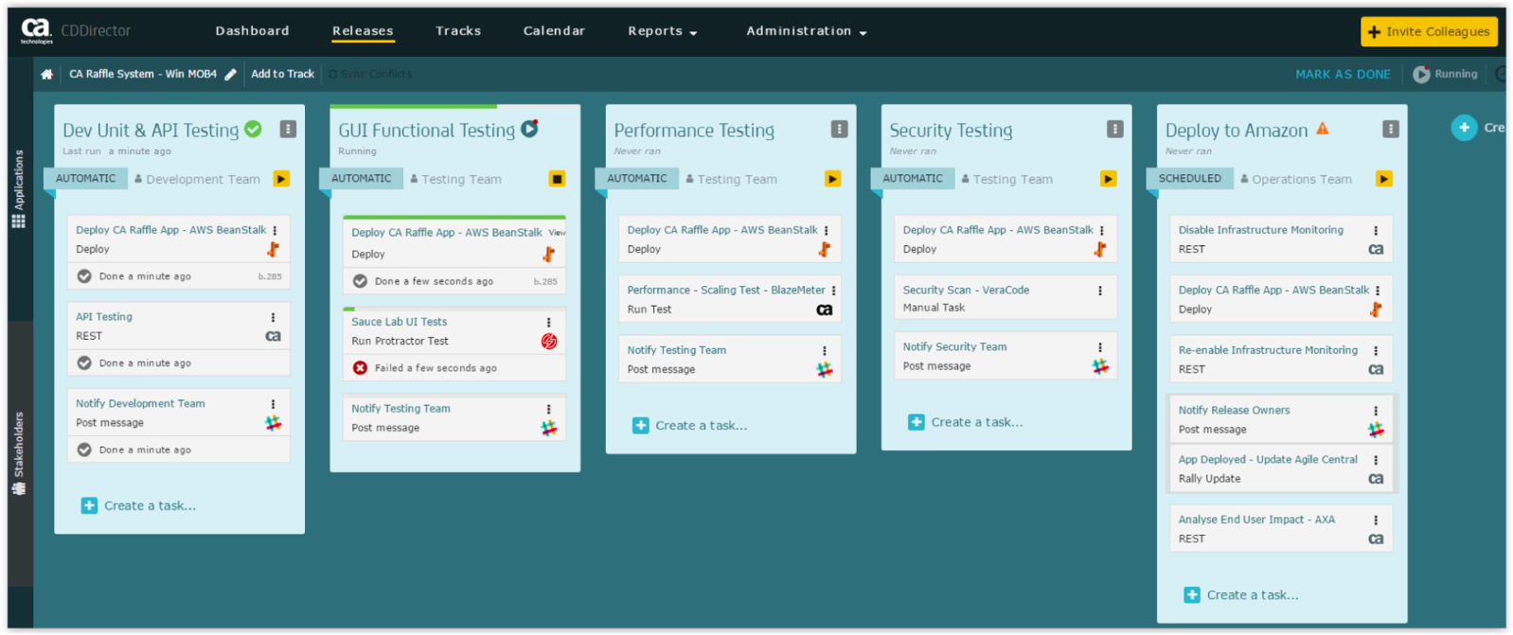Click Sync Conflicts link

point(370,74)
